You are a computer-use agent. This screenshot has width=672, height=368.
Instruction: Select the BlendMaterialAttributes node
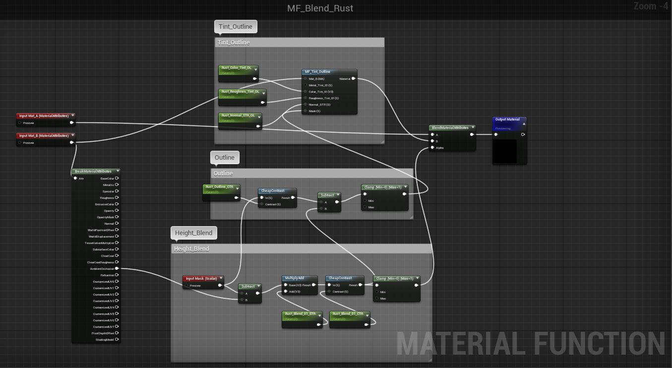pyautogui.click(x=449, y=127)
